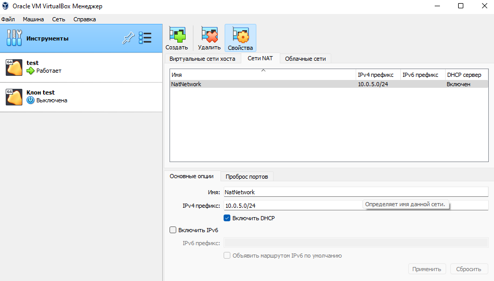494x281 pixels.
Task: Select the test virtual machine name
Action: point(32,63)
